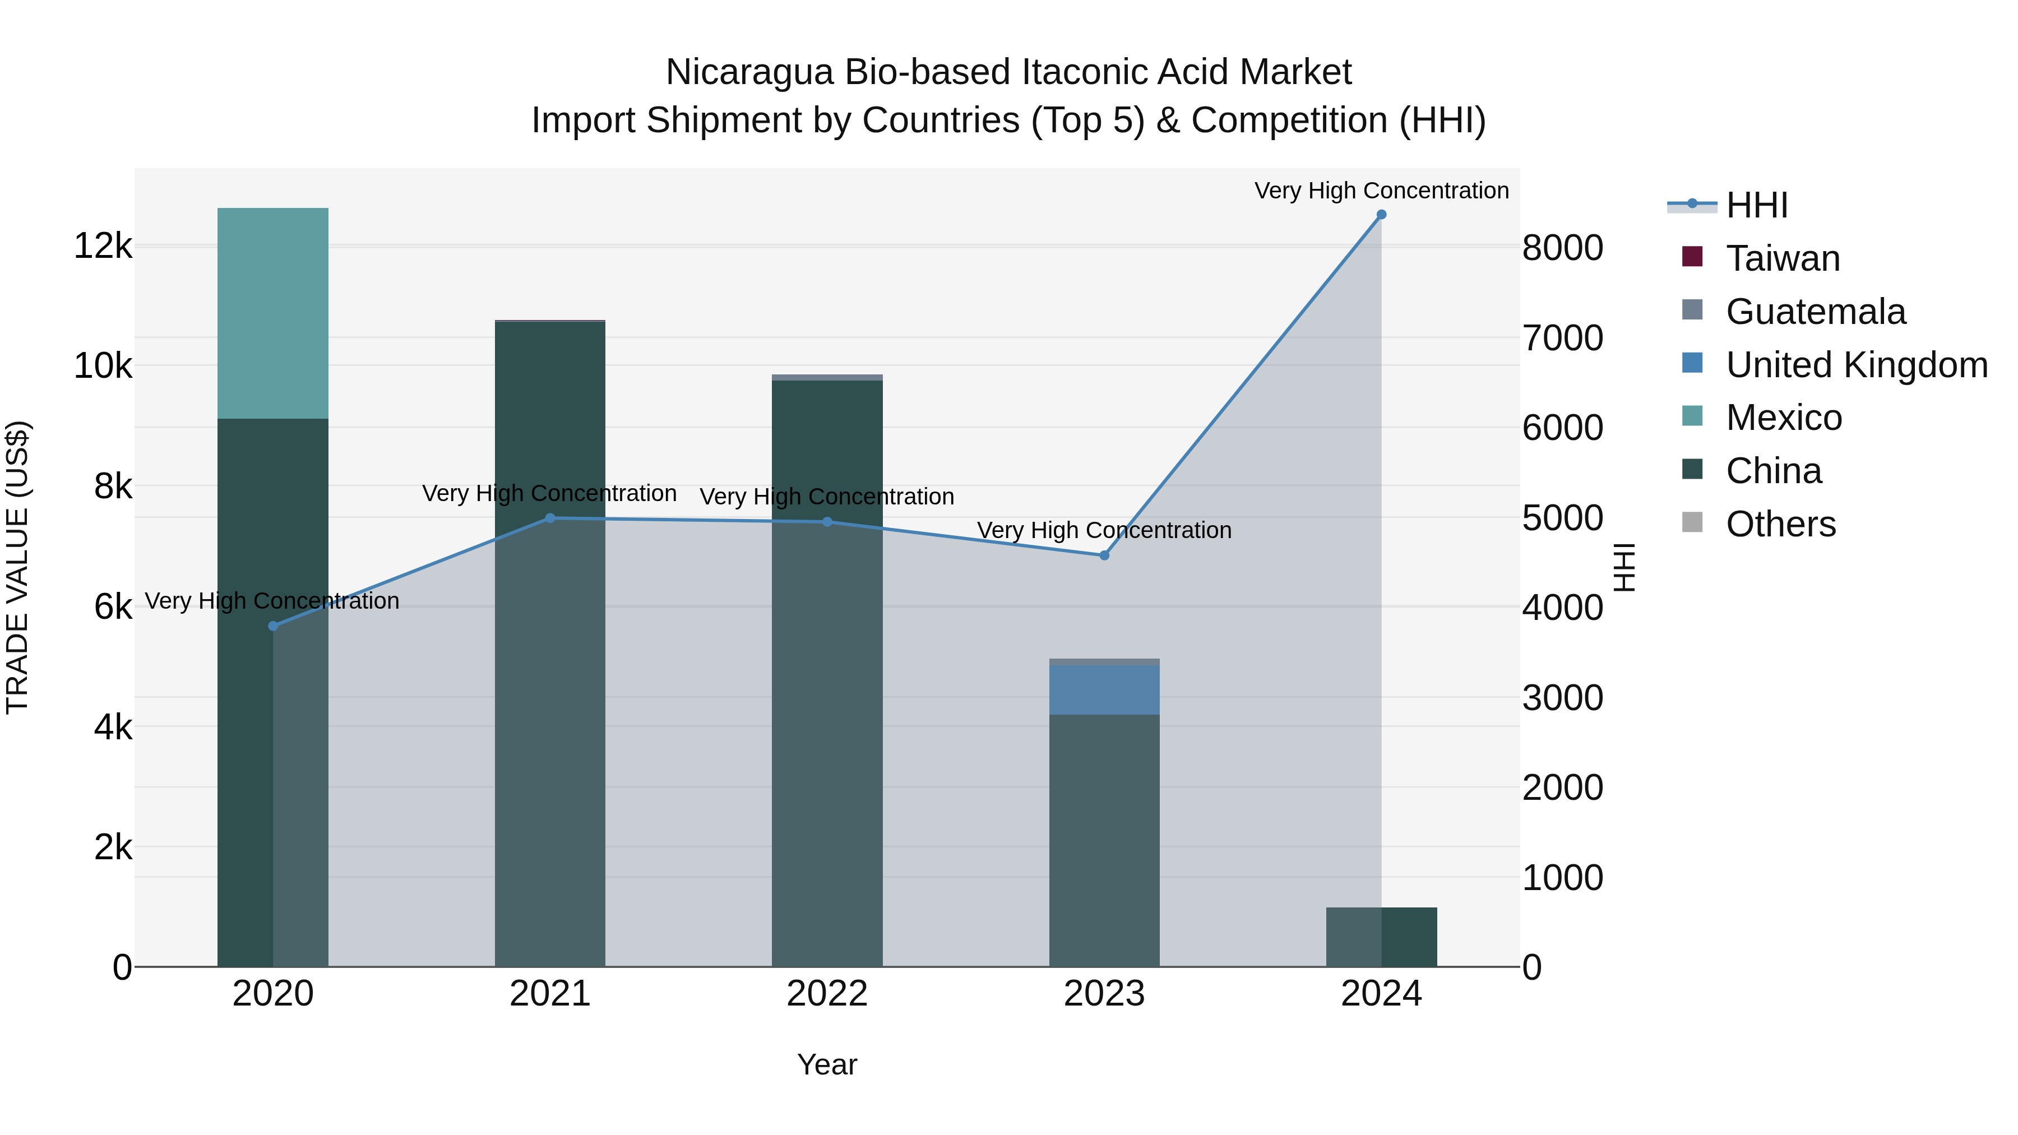Select the 2021 HHI data point

click(x=550, y=518)
